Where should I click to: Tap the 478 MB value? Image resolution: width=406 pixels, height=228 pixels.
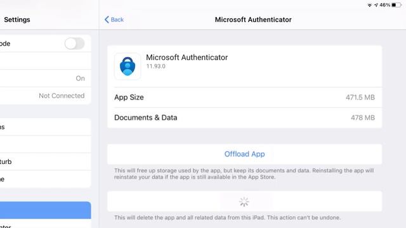tap(363, 118)
